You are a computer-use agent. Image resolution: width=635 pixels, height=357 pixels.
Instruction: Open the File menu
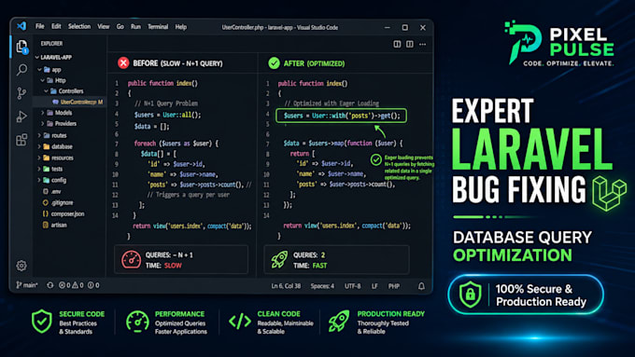tap(39, 27)
